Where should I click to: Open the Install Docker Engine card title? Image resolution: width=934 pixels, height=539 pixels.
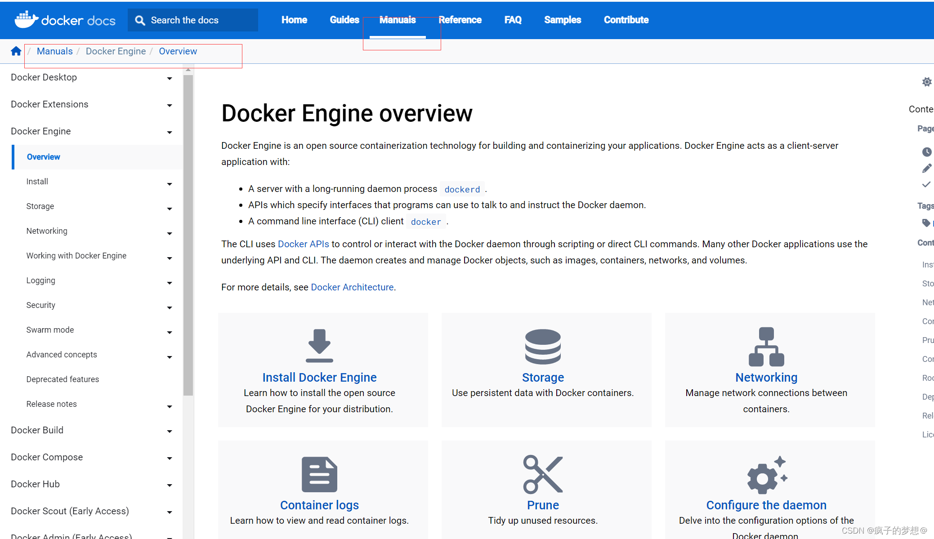[x=319, y=378]
